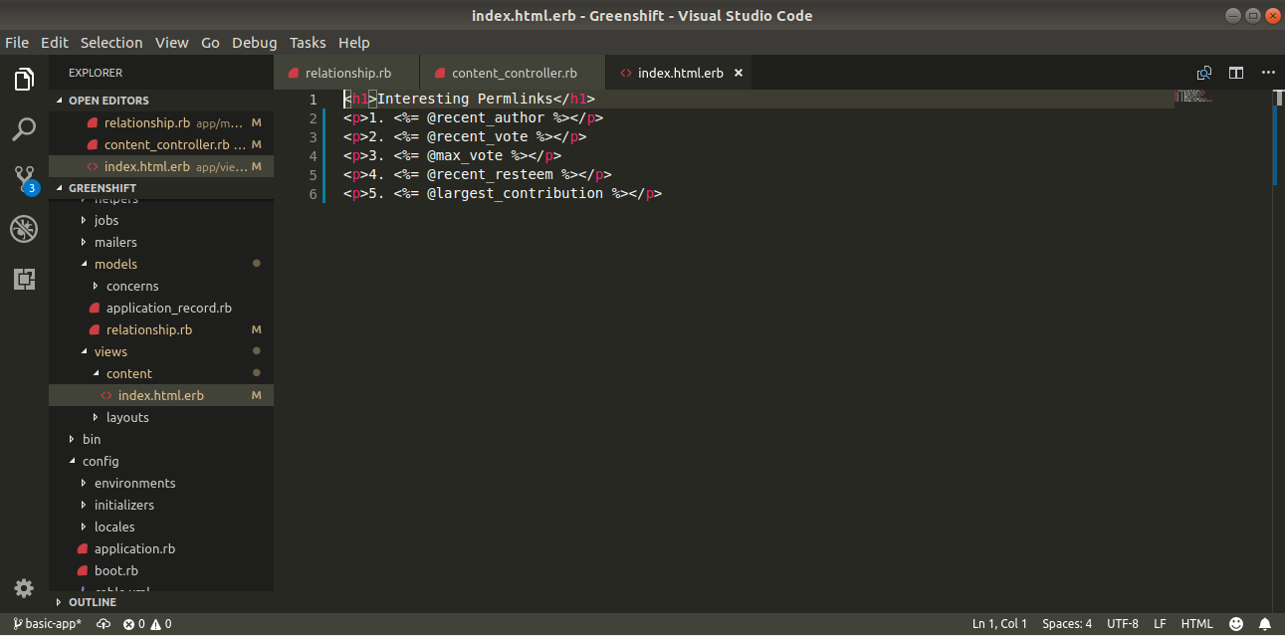Image resolution: width=1285 pixels, height=636 pixels.
Task: Open Source Control view with 3 changes
Action: (x=24, y=180)
